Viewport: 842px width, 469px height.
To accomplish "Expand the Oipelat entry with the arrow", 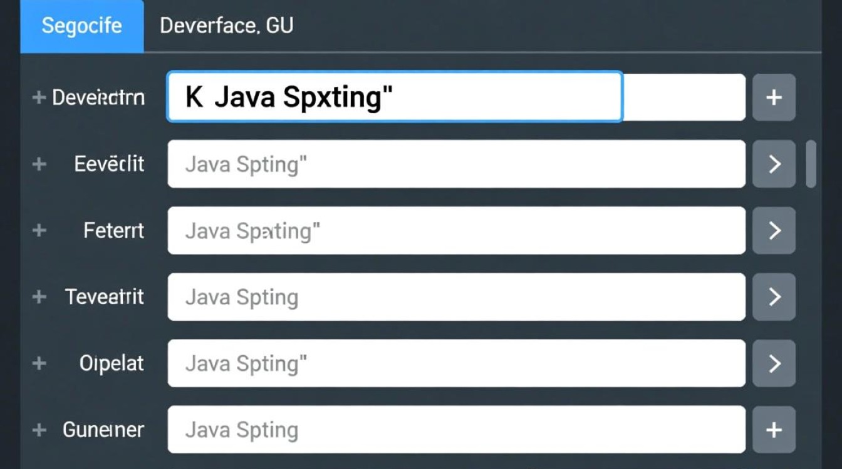I will click(x=774, y=363).
